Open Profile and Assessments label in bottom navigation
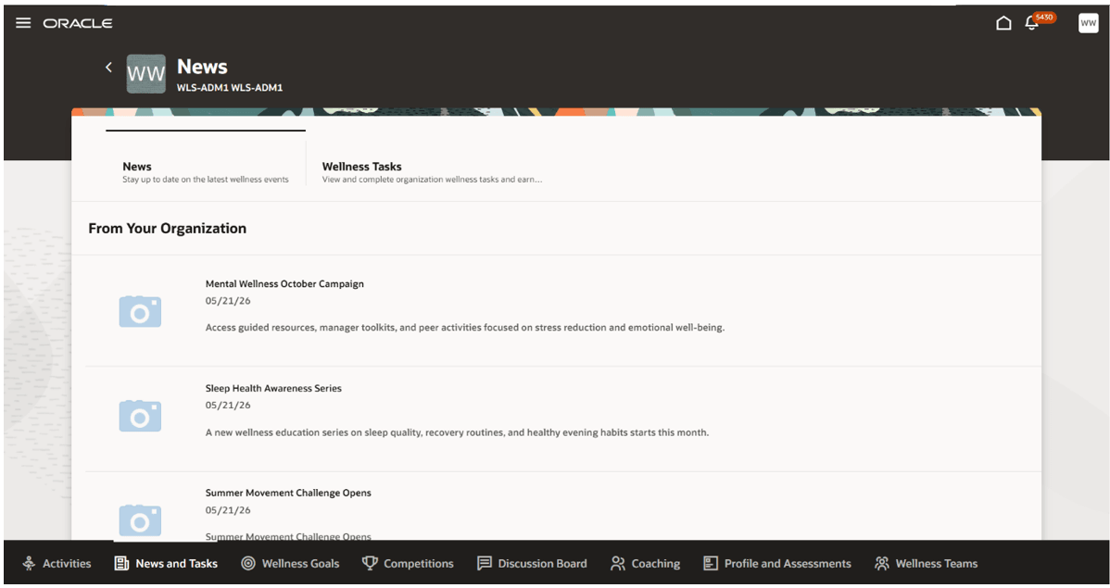 (788, 564)
